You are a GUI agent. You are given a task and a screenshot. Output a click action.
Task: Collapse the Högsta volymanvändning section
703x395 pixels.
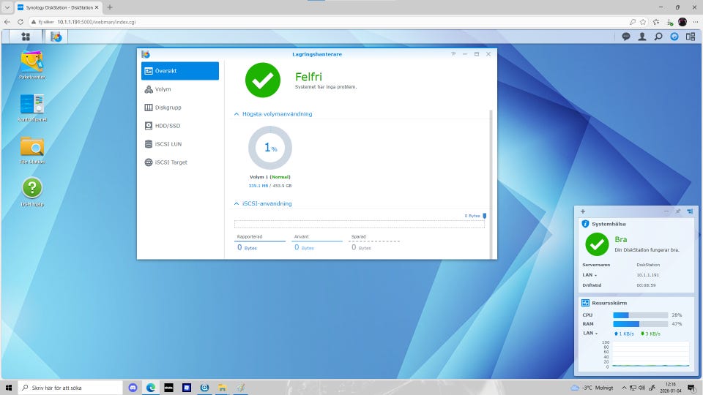coord(237,114)
